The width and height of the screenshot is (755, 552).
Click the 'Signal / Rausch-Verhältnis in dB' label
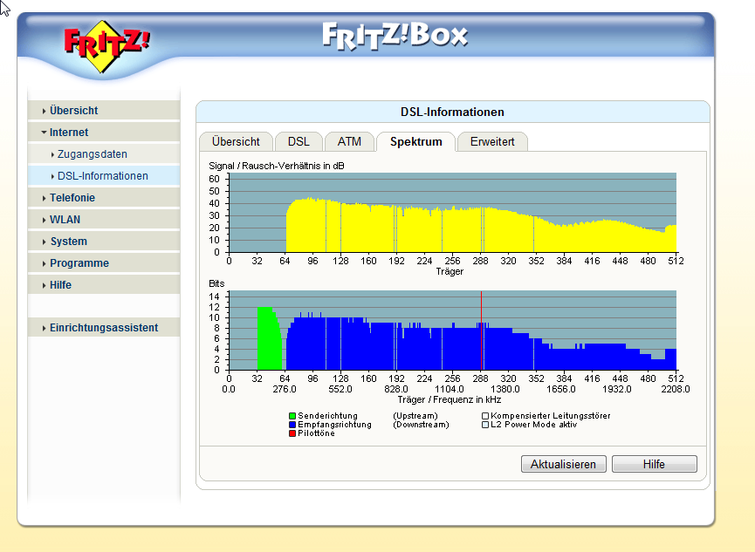(277, 166)
